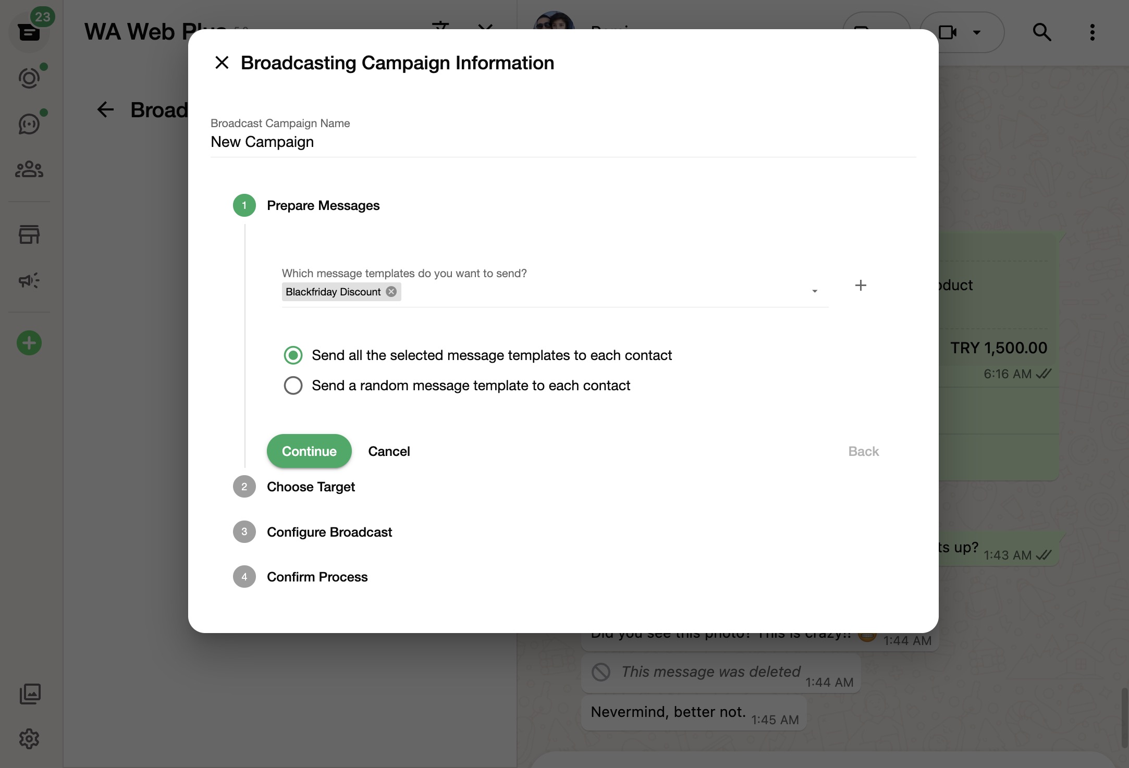Open search in the conversation
This screenshot has width=1129, height=768.
coord(1041,32)
